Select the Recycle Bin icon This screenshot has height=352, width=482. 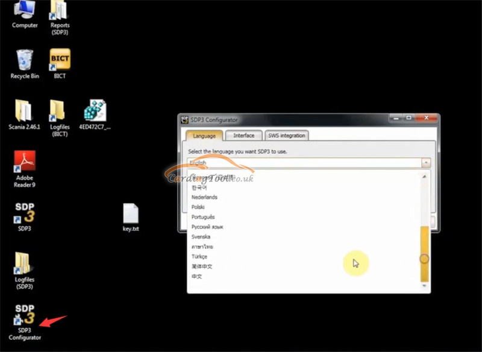(x=25, y=64)
